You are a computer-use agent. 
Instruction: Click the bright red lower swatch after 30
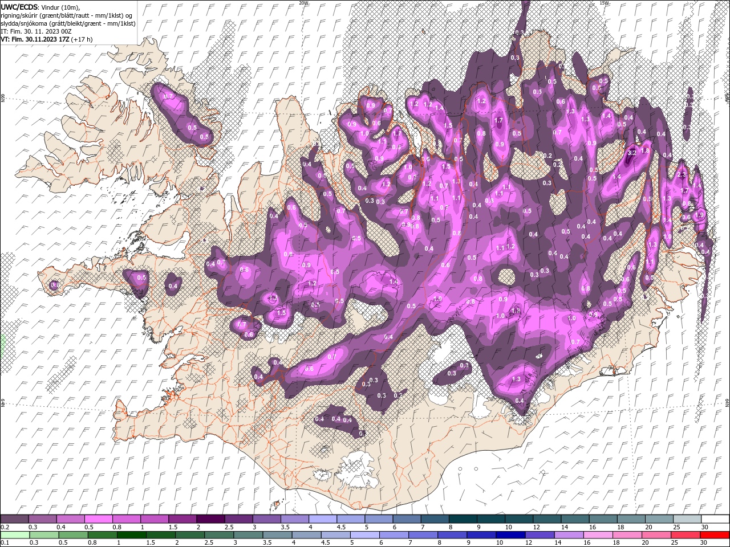pos(716,534)
